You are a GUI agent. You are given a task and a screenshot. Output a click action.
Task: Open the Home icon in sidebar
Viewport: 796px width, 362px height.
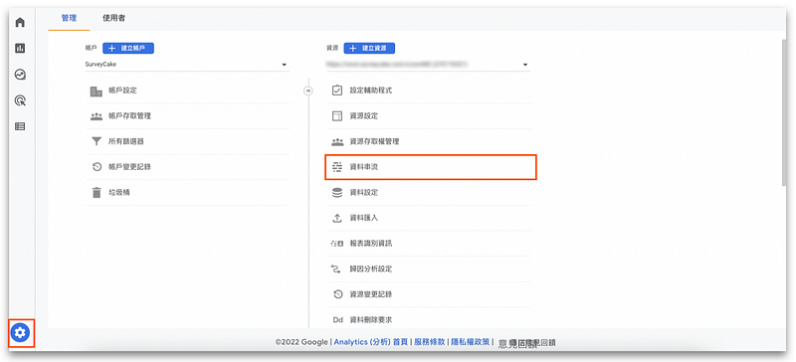pos(20,23)
